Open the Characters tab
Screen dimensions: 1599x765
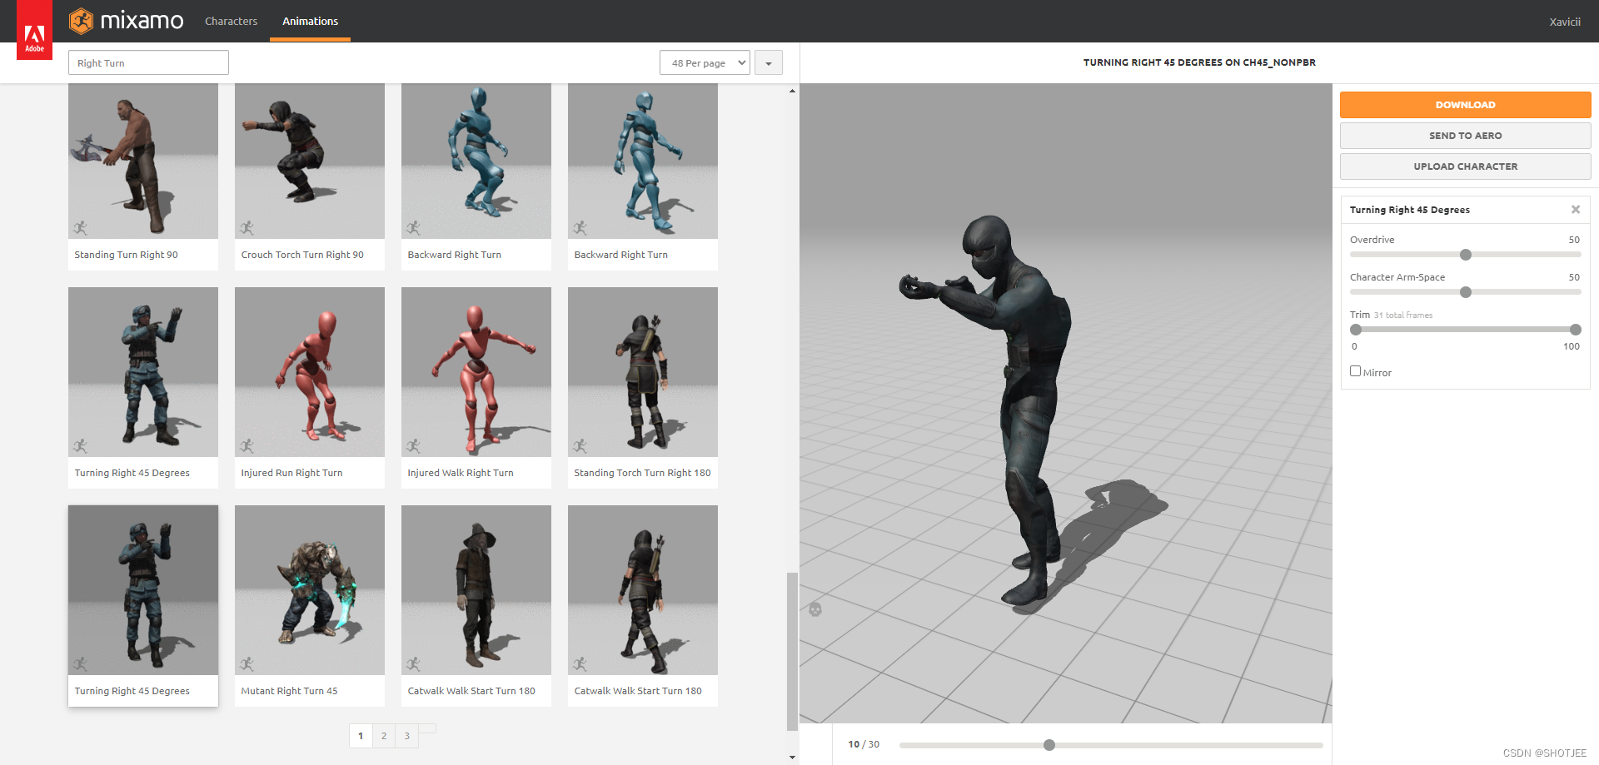(x=231, y=21)
